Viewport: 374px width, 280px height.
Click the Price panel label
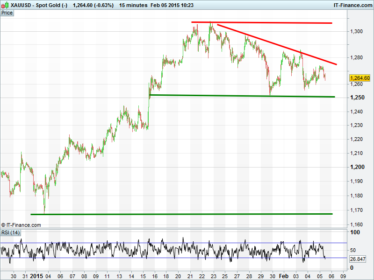[x=7, y=13]
